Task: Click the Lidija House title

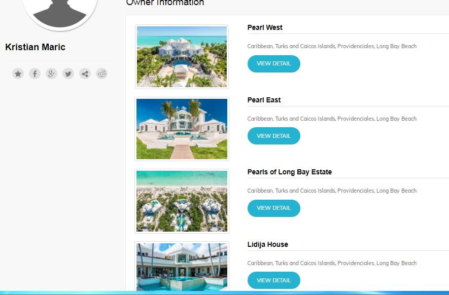Action: [x=268, y=244]
